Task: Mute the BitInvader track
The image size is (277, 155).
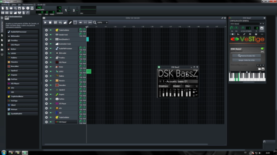Action: pyautogui.click(x=51, y=53)
